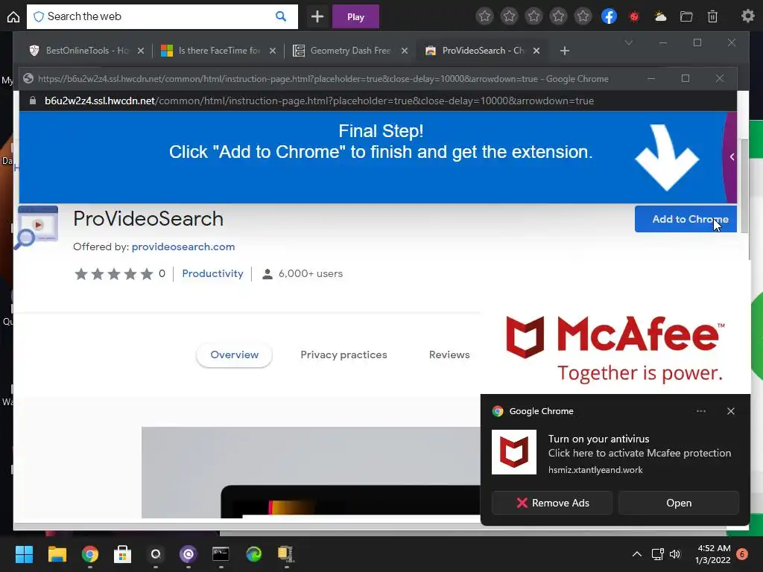
Task: Collapse the purple side panel chevron
Action: 732,156
